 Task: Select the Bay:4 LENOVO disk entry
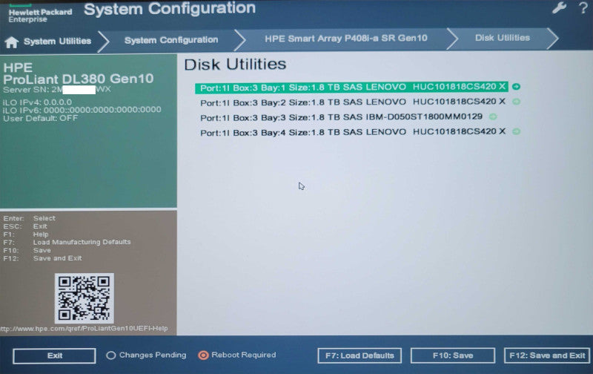click(353, 132)
